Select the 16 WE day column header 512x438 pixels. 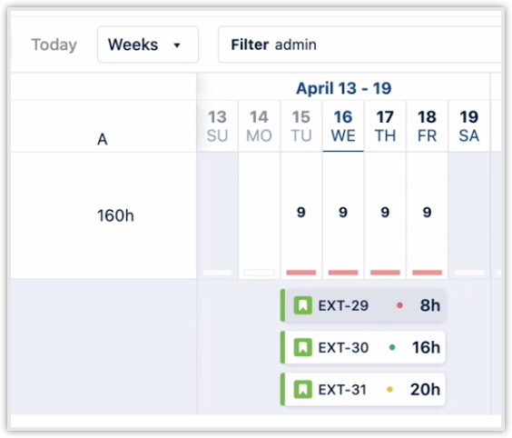(x=343, y=126)
